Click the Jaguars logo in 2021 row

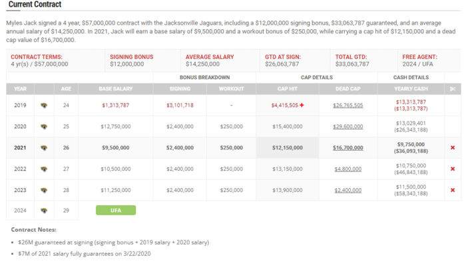pyautogui.click(x=44, y=147)
